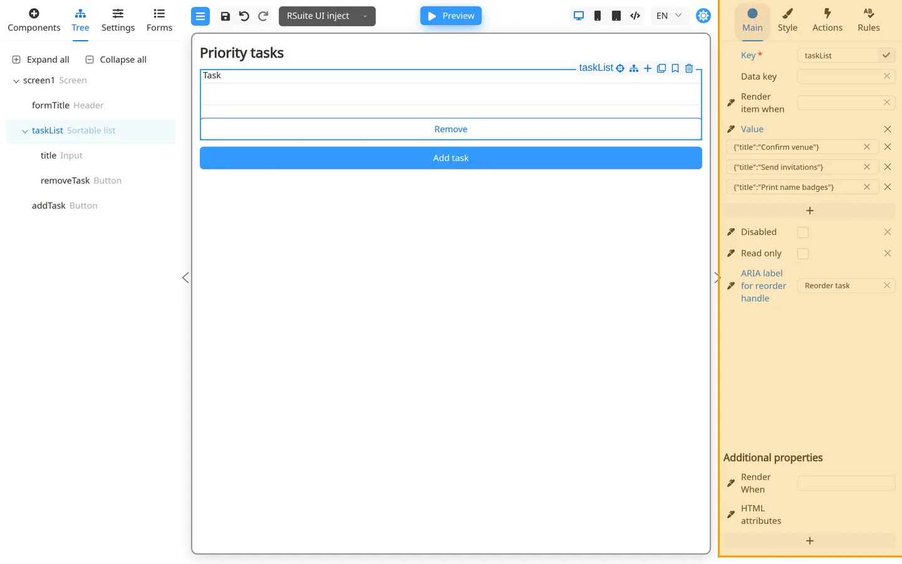902x564 pixels.
Task: Switch to tablet view
Action: click(616, 16)
